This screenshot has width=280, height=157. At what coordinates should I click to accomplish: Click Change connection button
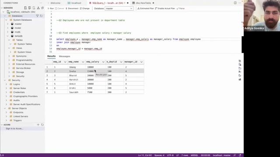tap(84, 8)
